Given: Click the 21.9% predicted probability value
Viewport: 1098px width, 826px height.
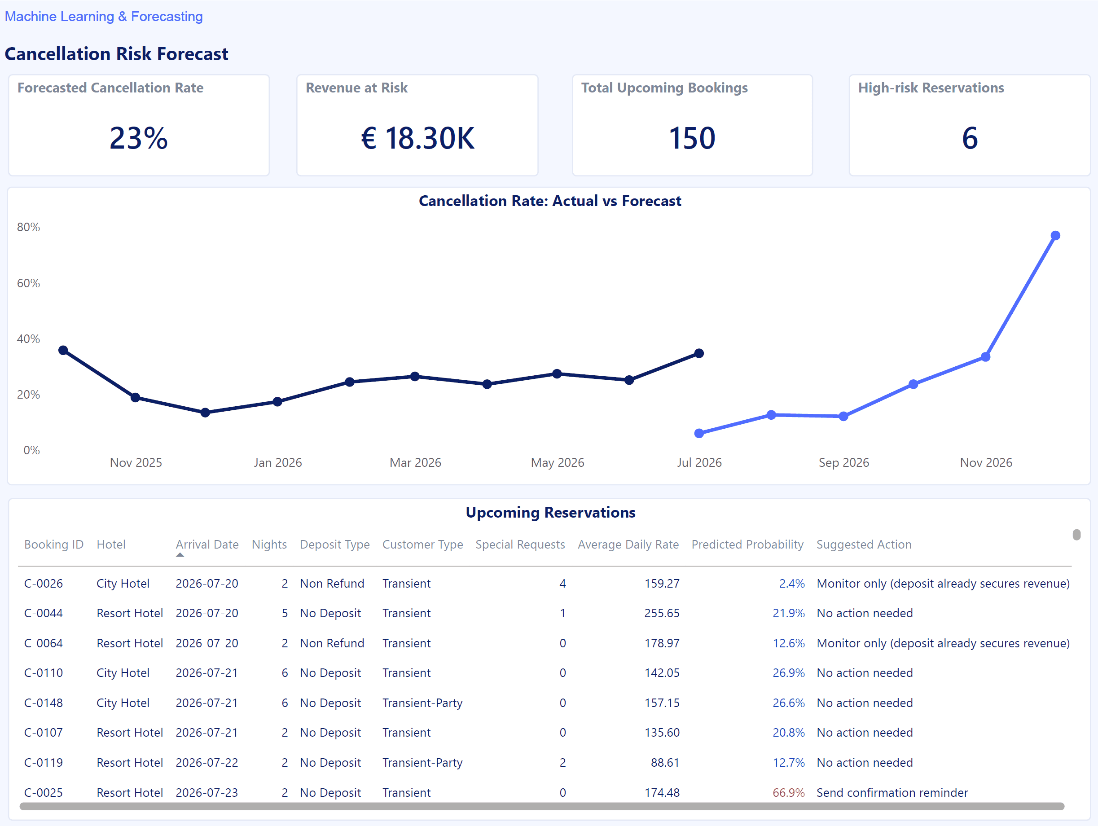Looking at the screenshot, I should [x=789, y=613].
